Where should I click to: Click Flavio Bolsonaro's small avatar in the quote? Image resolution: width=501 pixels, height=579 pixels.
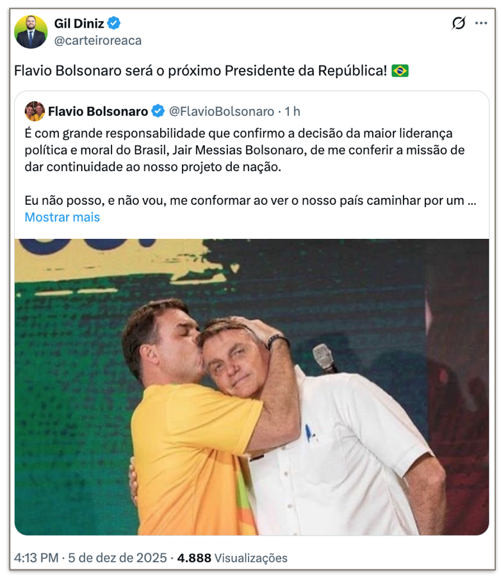coord(35,111)
